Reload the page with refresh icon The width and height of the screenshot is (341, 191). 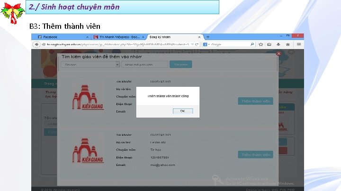tap(197, 44)
